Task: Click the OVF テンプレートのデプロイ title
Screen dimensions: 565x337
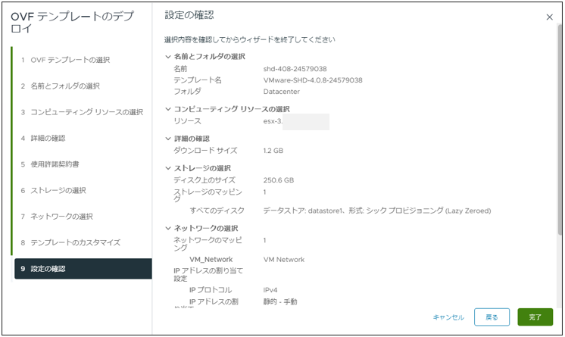Action: [72, 22]
